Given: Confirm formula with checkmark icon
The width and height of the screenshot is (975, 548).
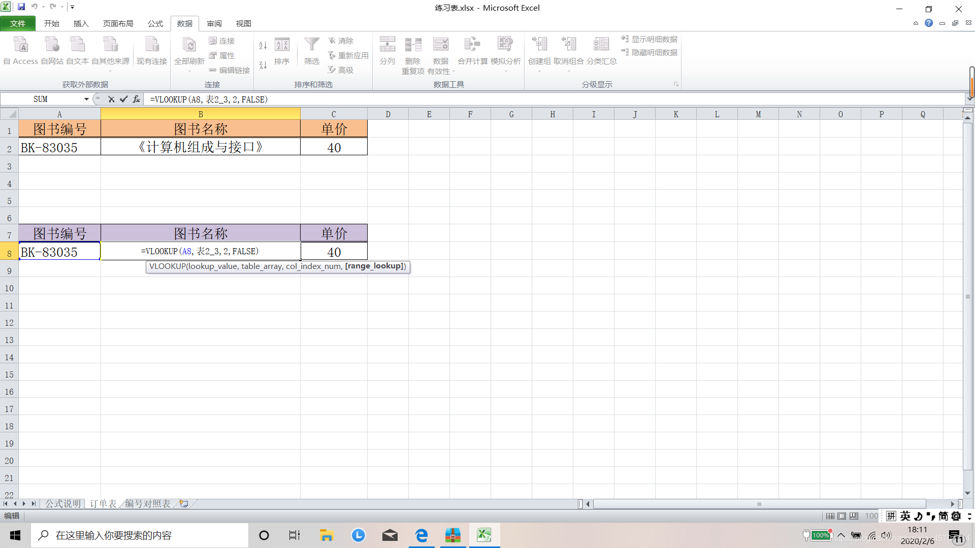Looking at the screenshot, I should tap(123, 99).
